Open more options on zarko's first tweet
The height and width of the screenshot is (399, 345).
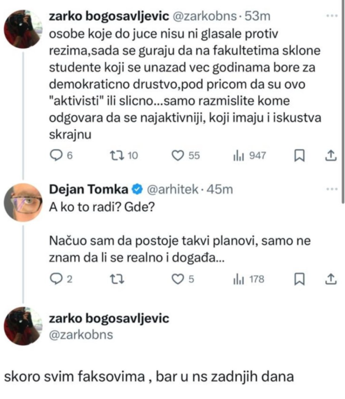tap(330, 16)
